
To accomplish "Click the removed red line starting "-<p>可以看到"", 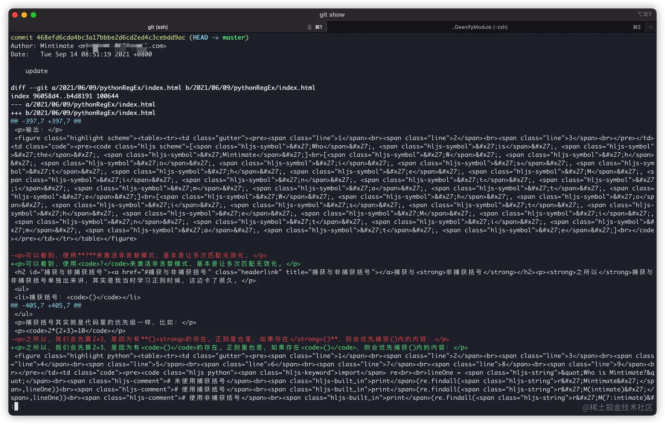I will pyautogui.click(x=139, y=255).
